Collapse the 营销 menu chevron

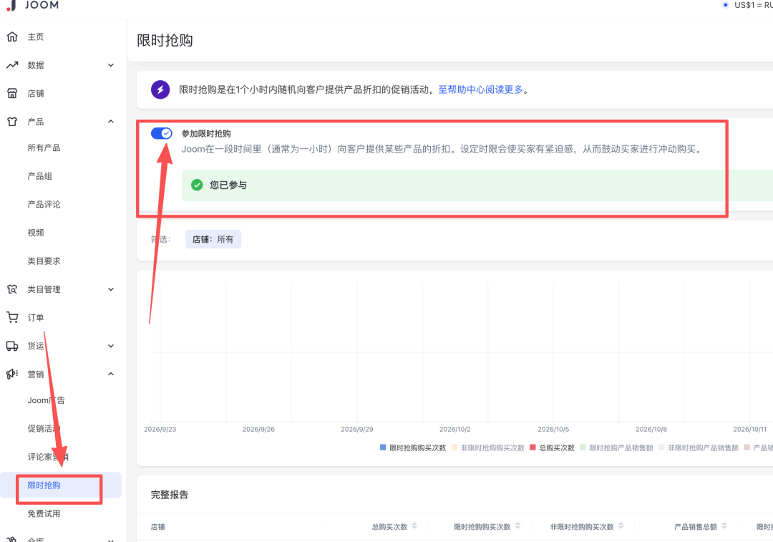pyautogui.click(x=111, y=374)
